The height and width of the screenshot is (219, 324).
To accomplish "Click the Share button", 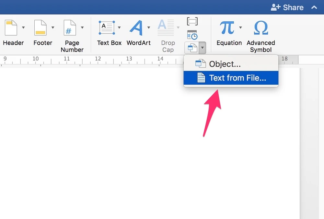I will click(287, 7).
